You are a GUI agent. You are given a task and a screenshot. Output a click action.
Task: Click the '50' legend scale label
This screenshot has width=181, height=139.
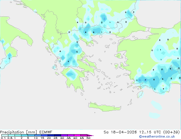[x=89, y=138]
